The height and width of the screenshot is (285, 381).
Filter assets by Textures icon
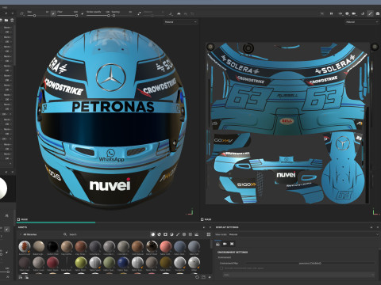click(x=190, y=234)
